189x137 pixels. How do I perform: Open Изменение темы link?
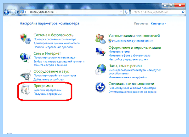(x=119, y=52)
